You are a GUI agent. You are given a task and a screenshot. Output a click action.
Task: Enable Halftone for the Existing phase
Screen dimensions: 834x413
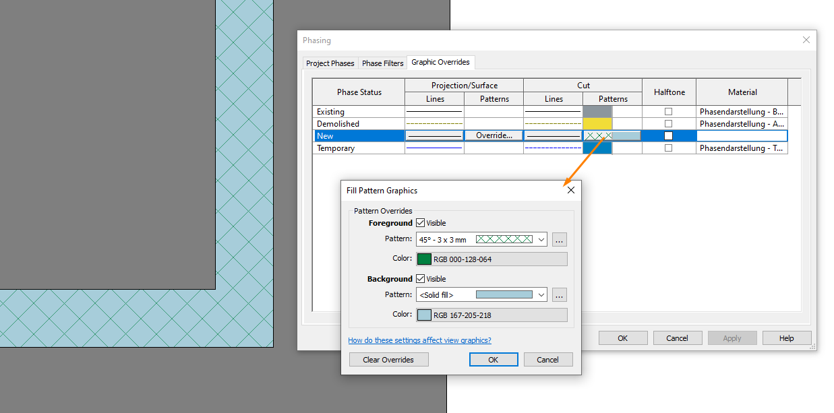pyautogui.click(x=668, y=111)
